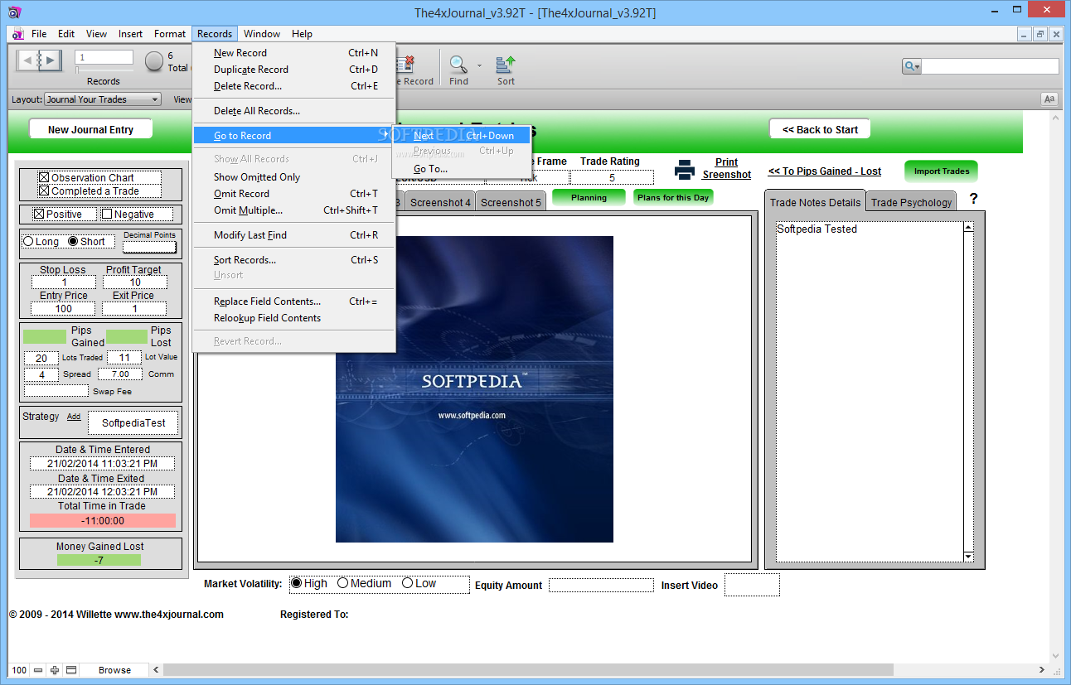This screenshot has height=685, width=1071.
Task: Click the green Planning button
Action: click(589, 198)
